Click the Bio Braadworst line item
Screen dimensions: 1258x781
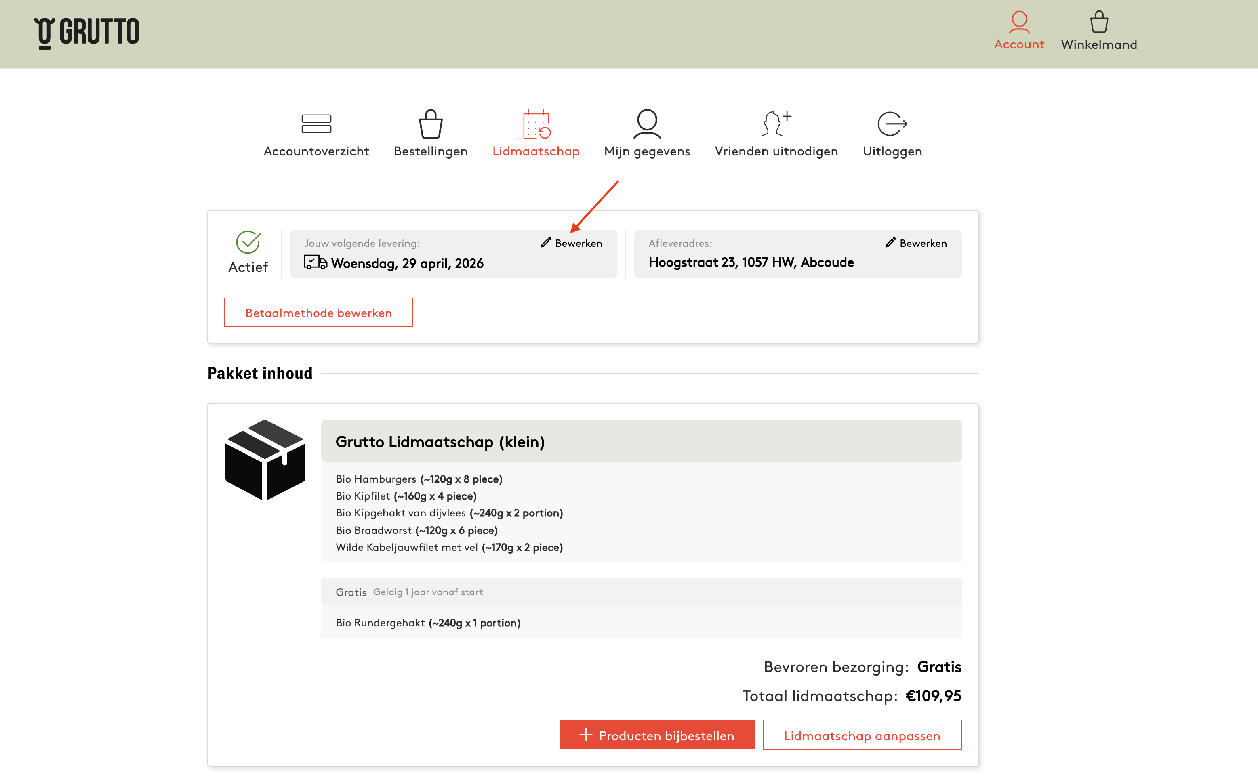point(417,531)
